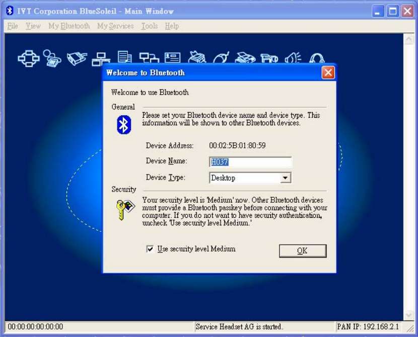Open the My Services menu

[115, 26]
